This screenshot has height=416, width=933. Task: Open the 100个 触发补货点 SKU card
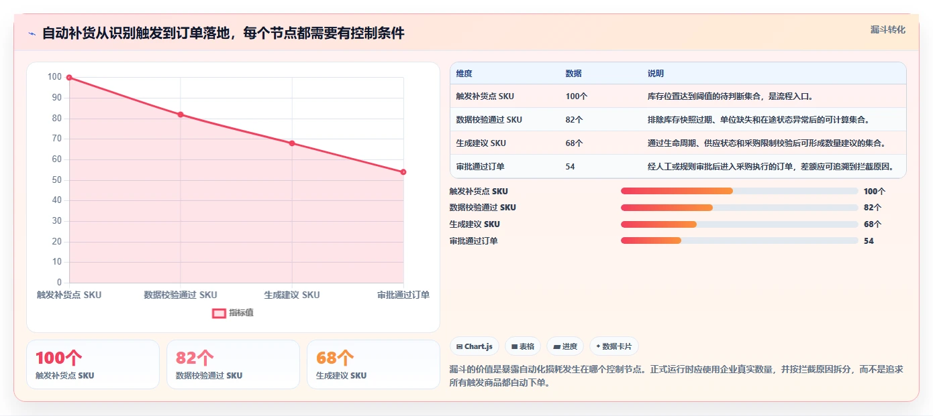[x=93, y=364]
